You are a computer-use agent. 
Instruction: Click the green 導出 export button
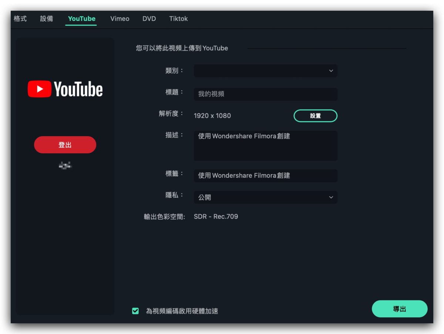pyautogui.click(x=400, y=309)
